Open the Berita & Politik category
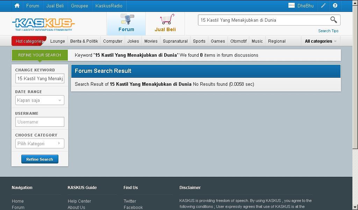The width and height of the screenshot is (358, 210). (84, 41)
